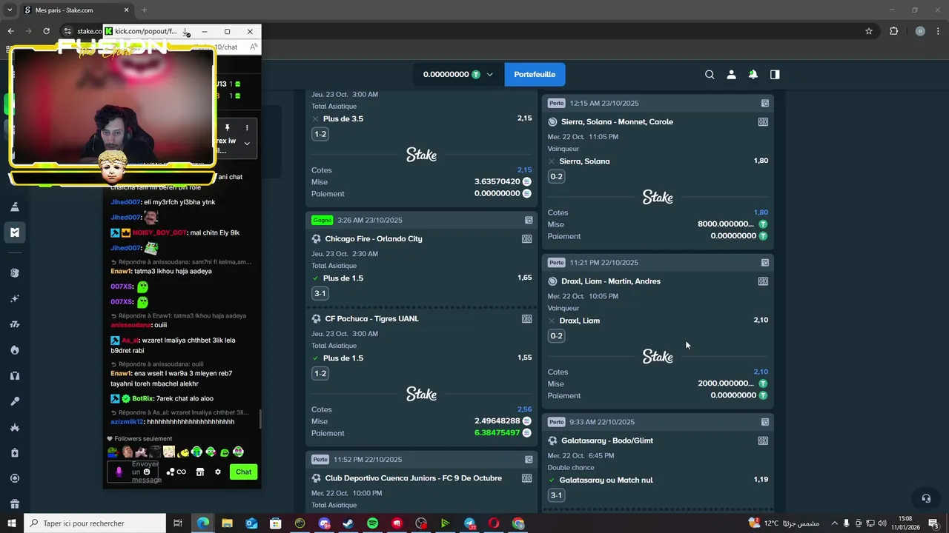This screenshot has height=533, width=949.
Task: Open share icon on Chicago Fire bet slip
Action: click(x=529, y=221)
